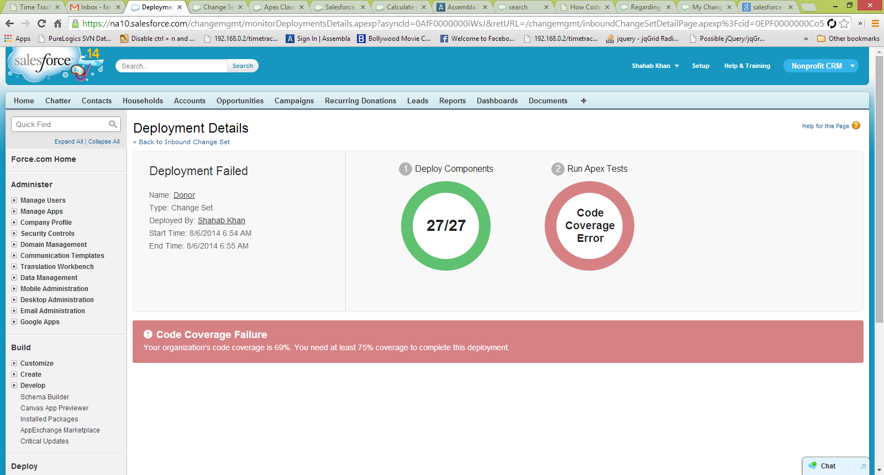Expand the Security Controls section
This screenshot has height=475, width=884.
coord(14,233)
